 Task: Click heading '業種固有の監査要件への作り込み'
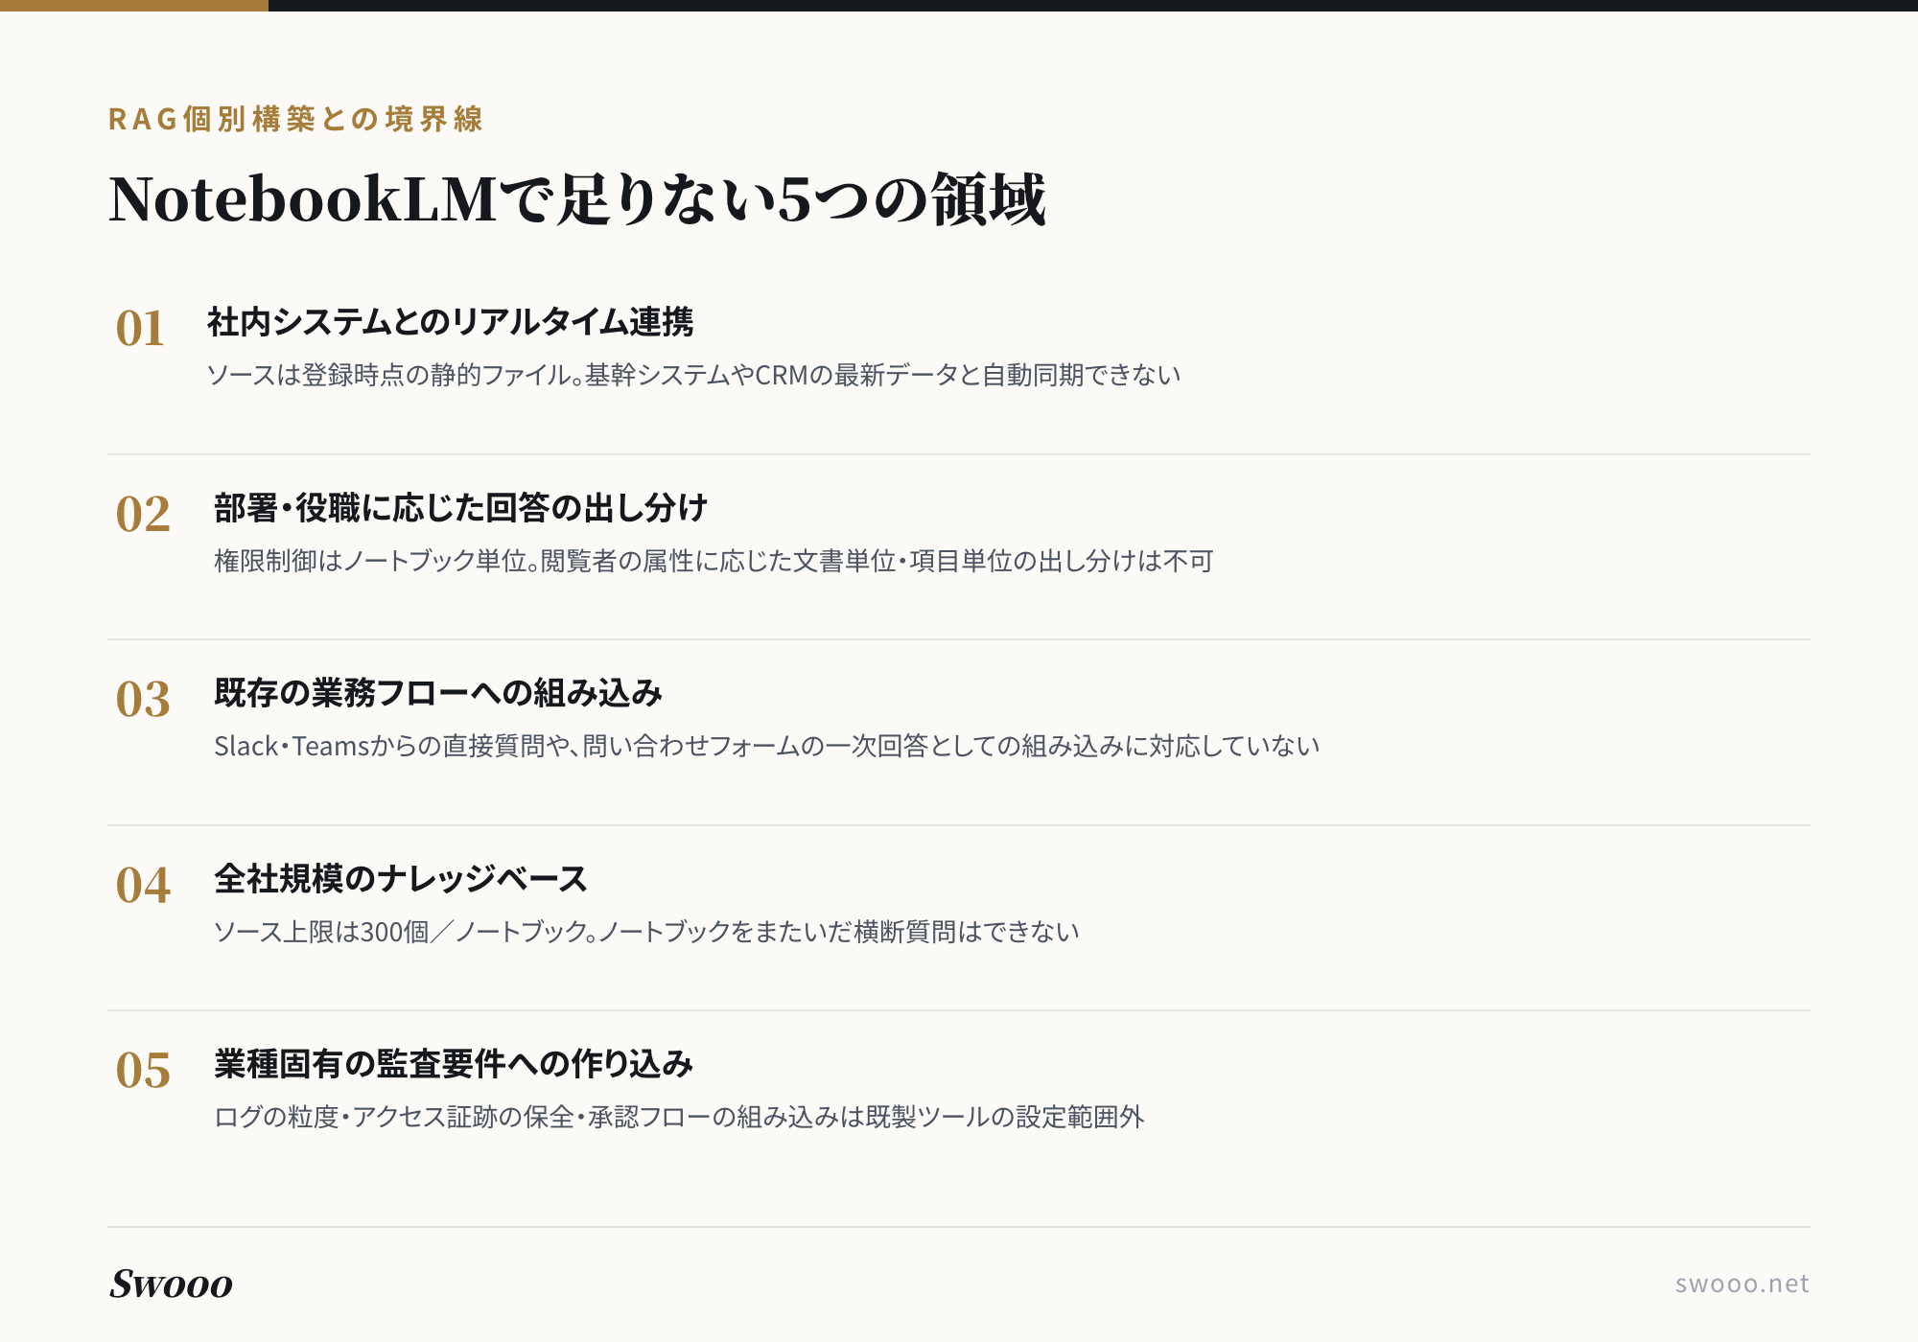pyautogui.click(x=454, y=1064)
